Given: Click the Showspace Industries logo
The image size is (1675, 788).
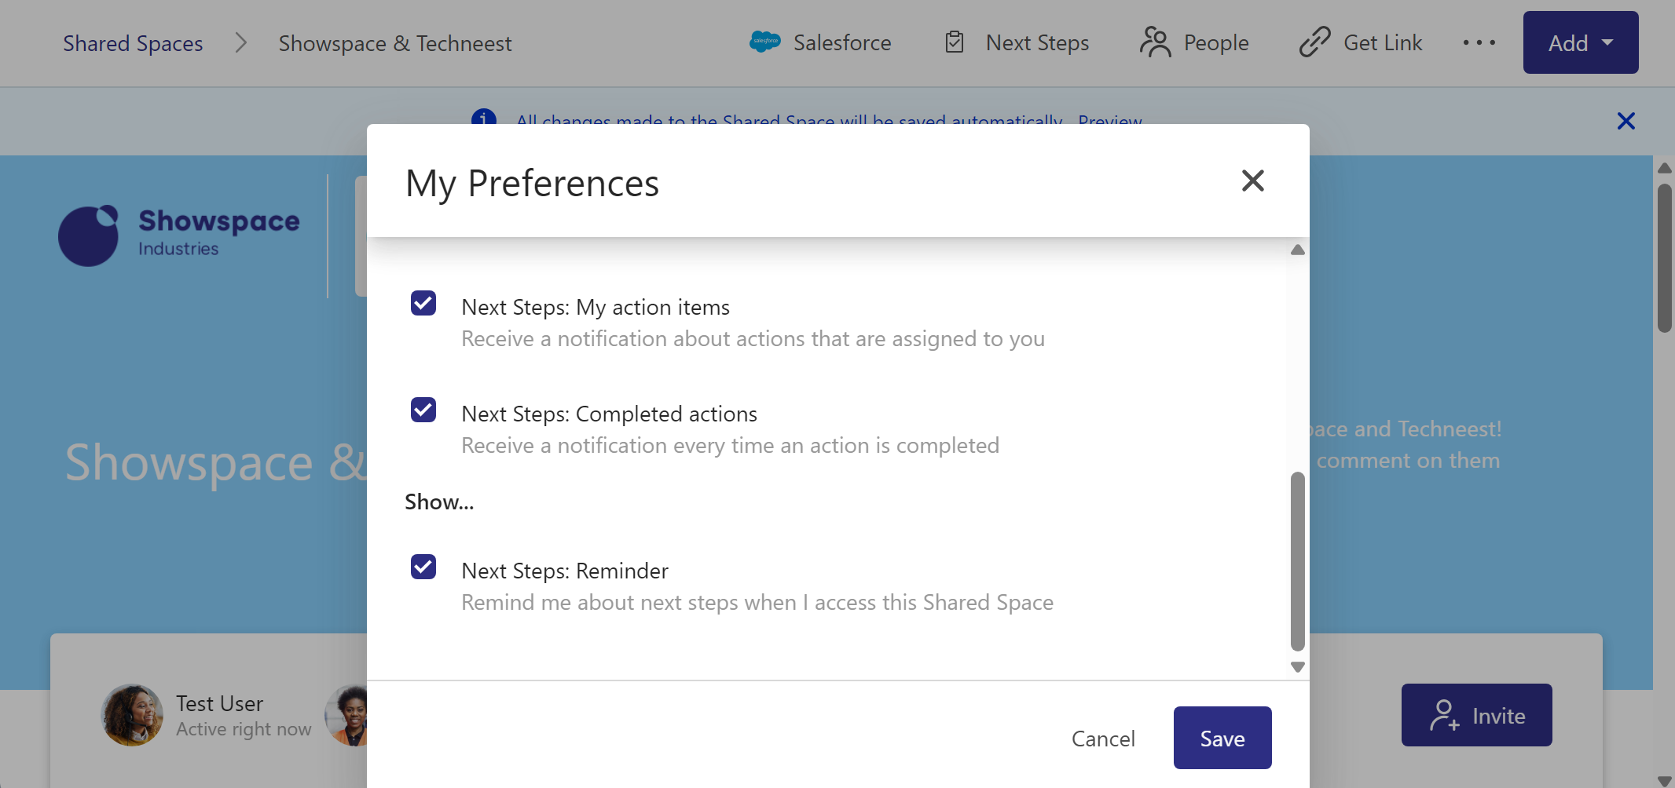Looking at the screenshot, I should click(179, 235).
